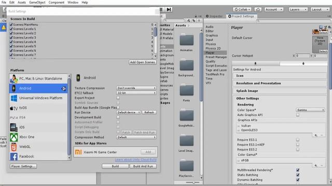This screenshot has width=332, height=186.
Task: Disable Multithreaded Rendering checkbox
Action: point(298,170)
